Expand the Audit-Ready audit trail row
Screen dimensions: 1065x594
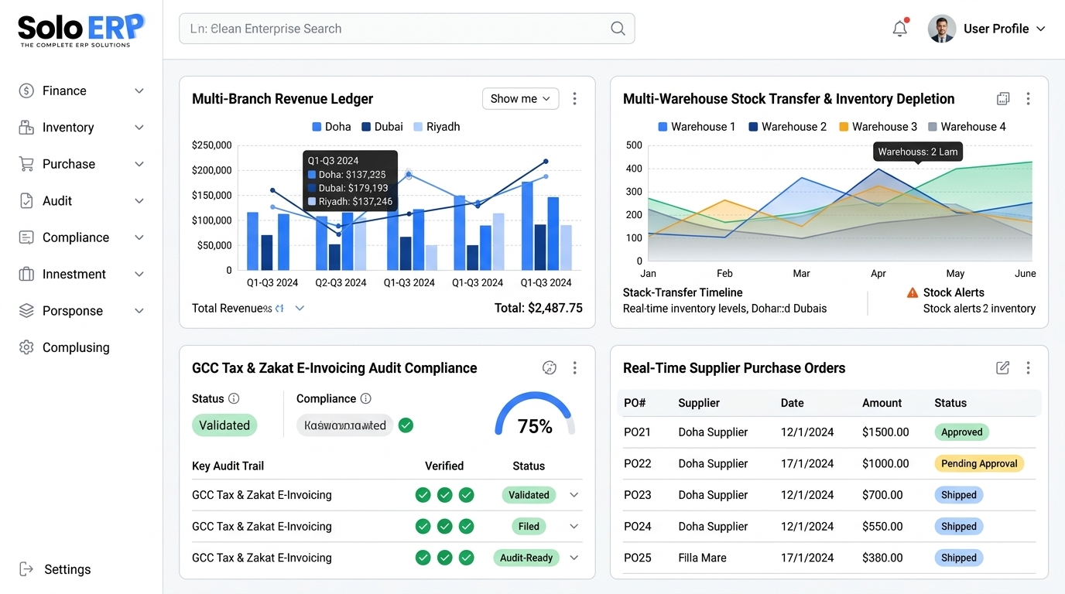point(574,558)
